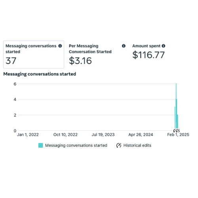
Task: Click the Jan 1, 2022 axis label
Action: click(28, 135)
